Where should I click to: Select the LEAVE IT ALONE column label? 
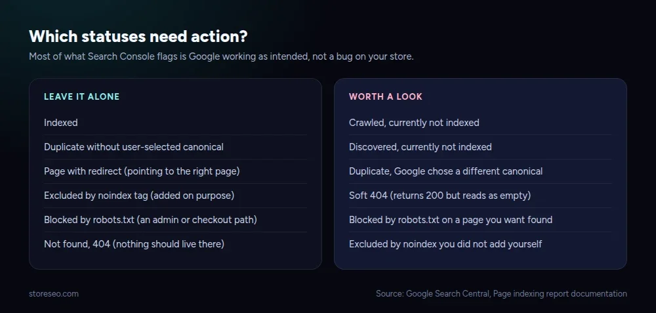[81, 96]
